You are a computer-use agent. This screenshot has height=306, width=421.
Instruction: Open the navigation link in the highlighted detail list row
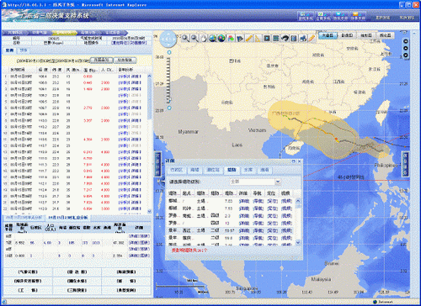[x=258, y=230]
